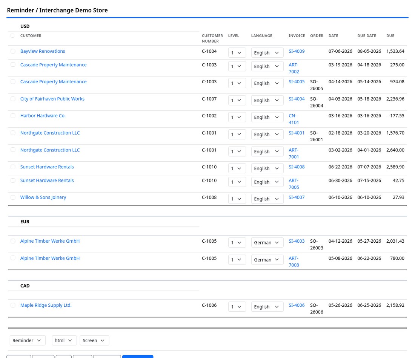Image resolution: width=415 pixels, height=358 pixels.
Task: Click customer number C-1006
Action: pos(209,305)
